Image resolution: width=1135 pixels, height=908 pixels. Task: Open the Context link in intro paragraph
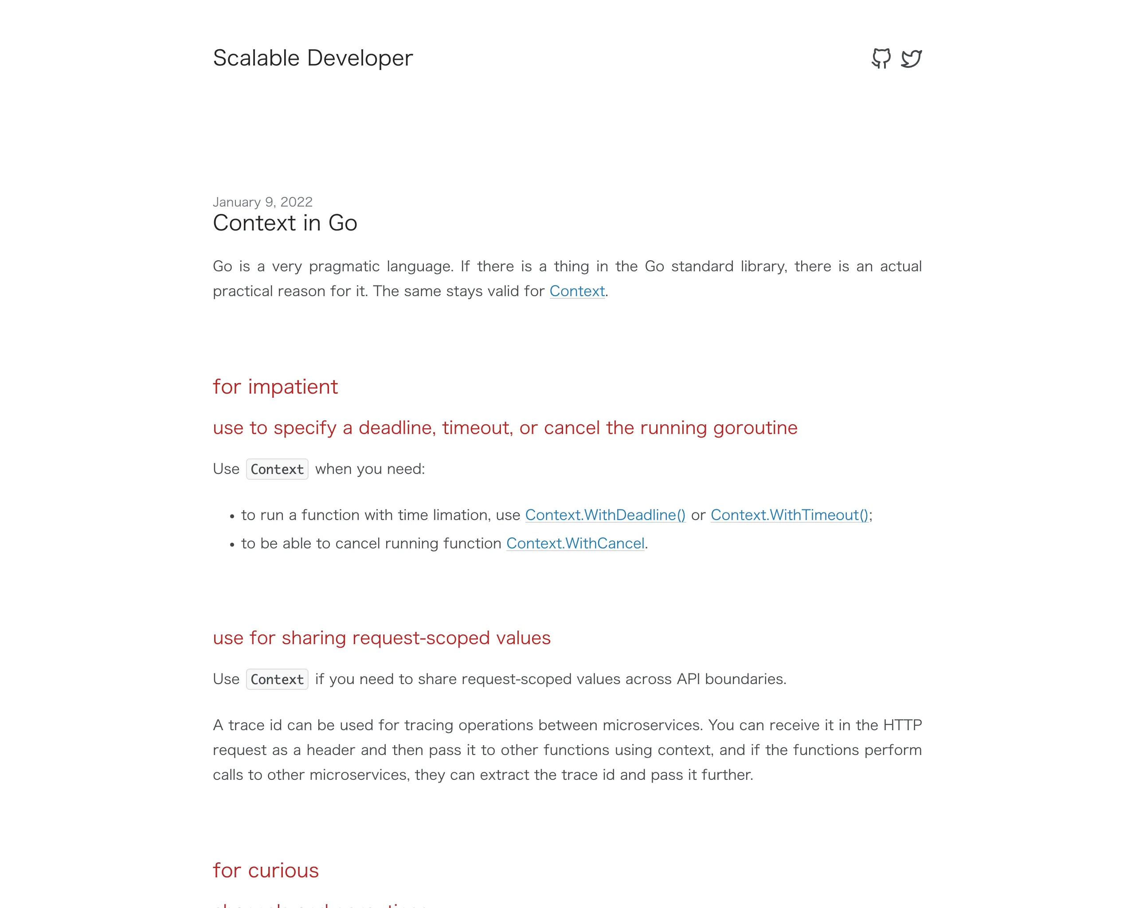click(576, 291)
